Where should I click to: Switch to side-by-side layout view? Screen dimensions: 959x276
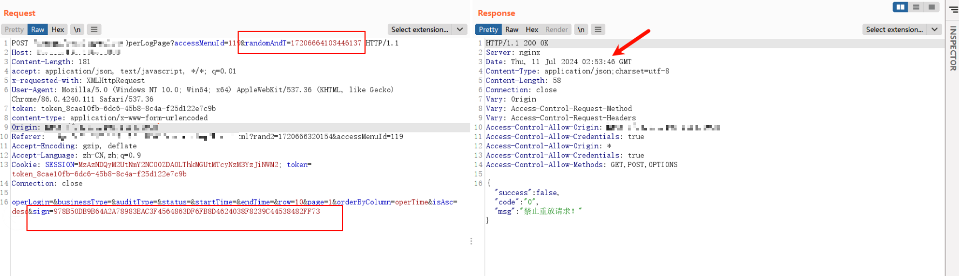pyautogui.click(x=900, y=7)
